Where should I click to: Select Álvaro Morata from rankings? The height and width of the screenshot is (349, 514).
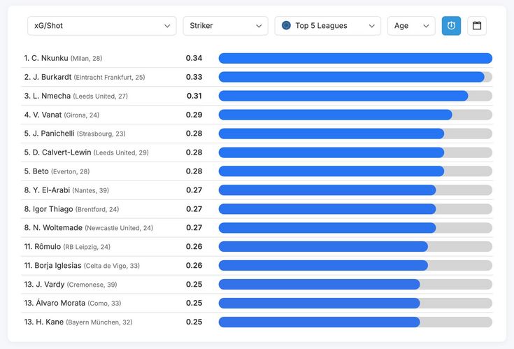(257, 303)
